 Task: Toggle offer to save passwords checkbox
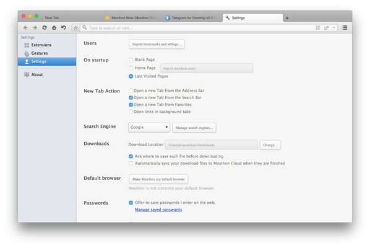pos(131,203)
